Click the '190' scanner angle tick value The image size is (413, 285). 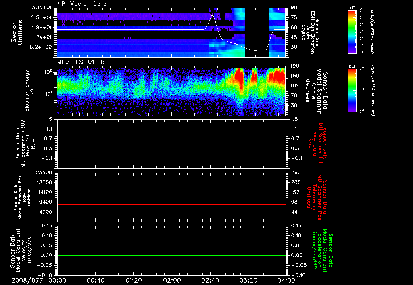(x=295, y=66)
